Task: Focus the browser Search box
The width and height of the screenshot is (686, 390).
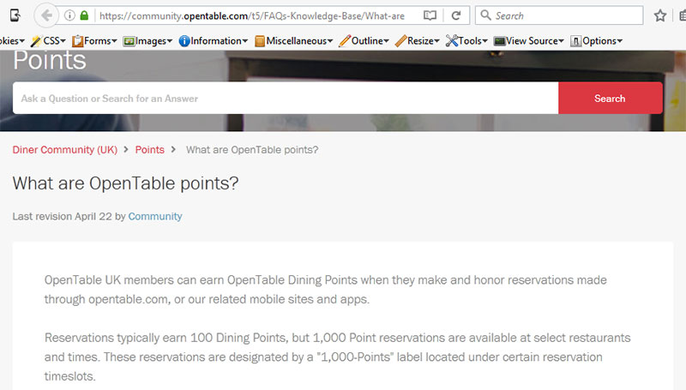Action: click(559, 15)
